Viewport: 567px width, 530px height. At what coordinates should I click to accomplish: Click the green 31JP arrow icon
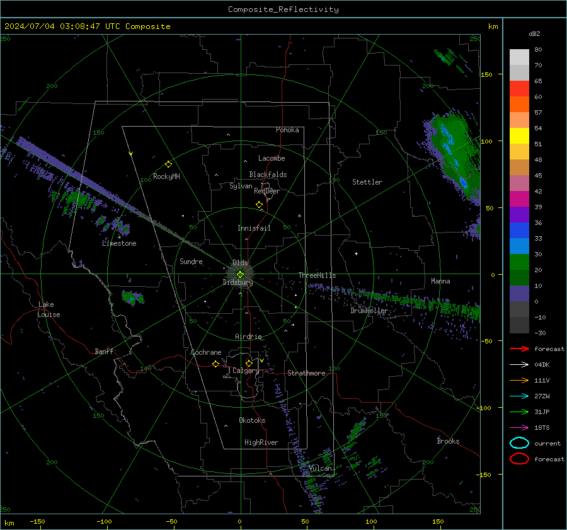[519, 412]
